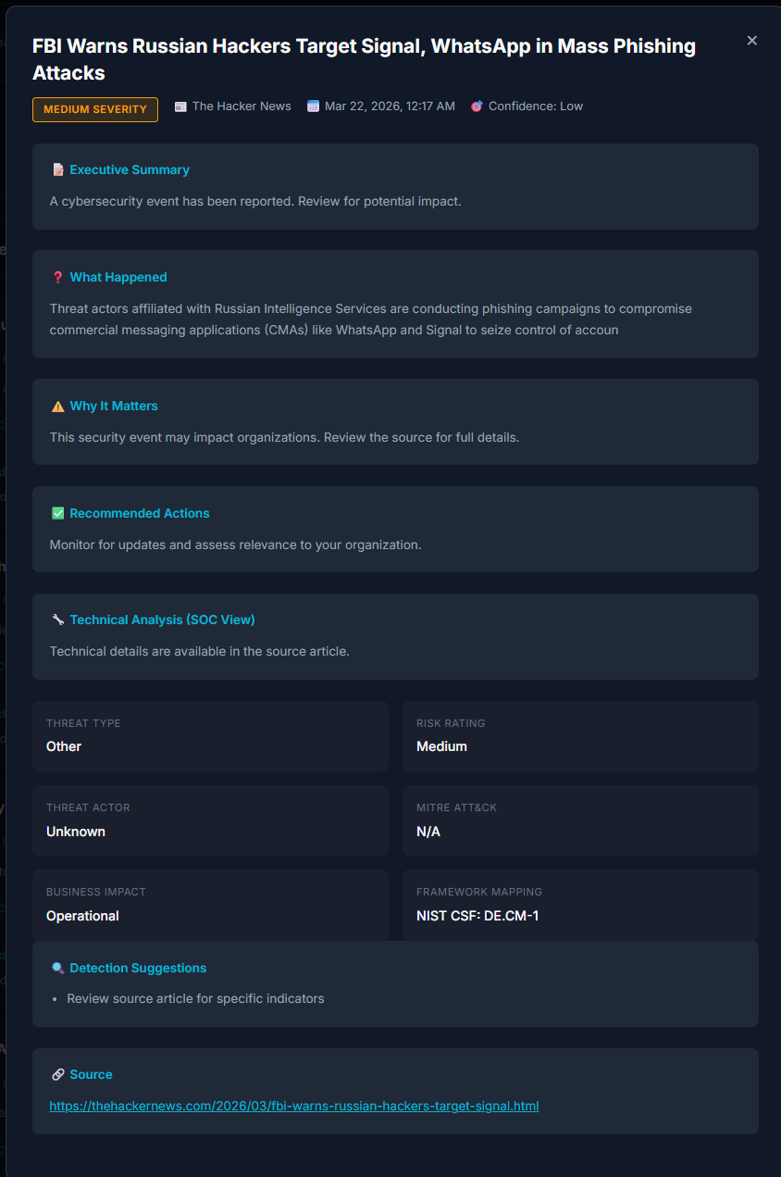Click the MITRE ATT&CK N/A card

click(580, 820)
